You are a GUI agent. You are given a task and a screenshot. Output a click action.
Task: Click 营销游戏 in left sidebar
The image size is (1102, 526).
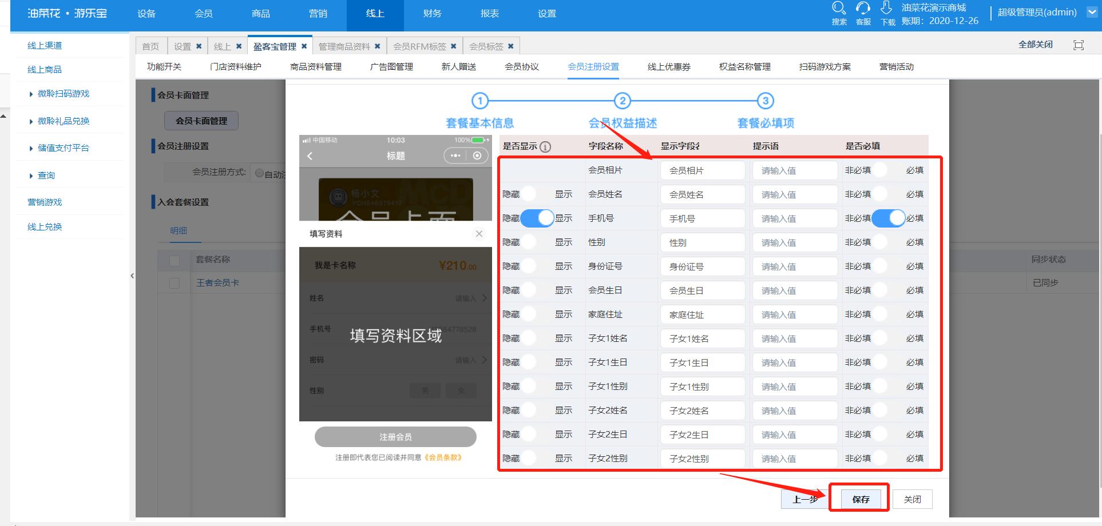45,202
